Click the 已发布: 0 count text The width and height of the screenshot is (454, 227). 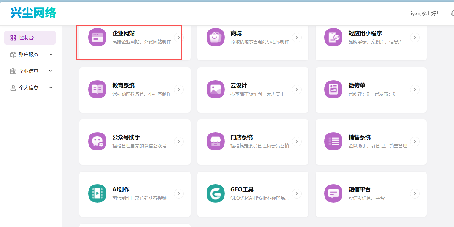[x=385, y=94]
